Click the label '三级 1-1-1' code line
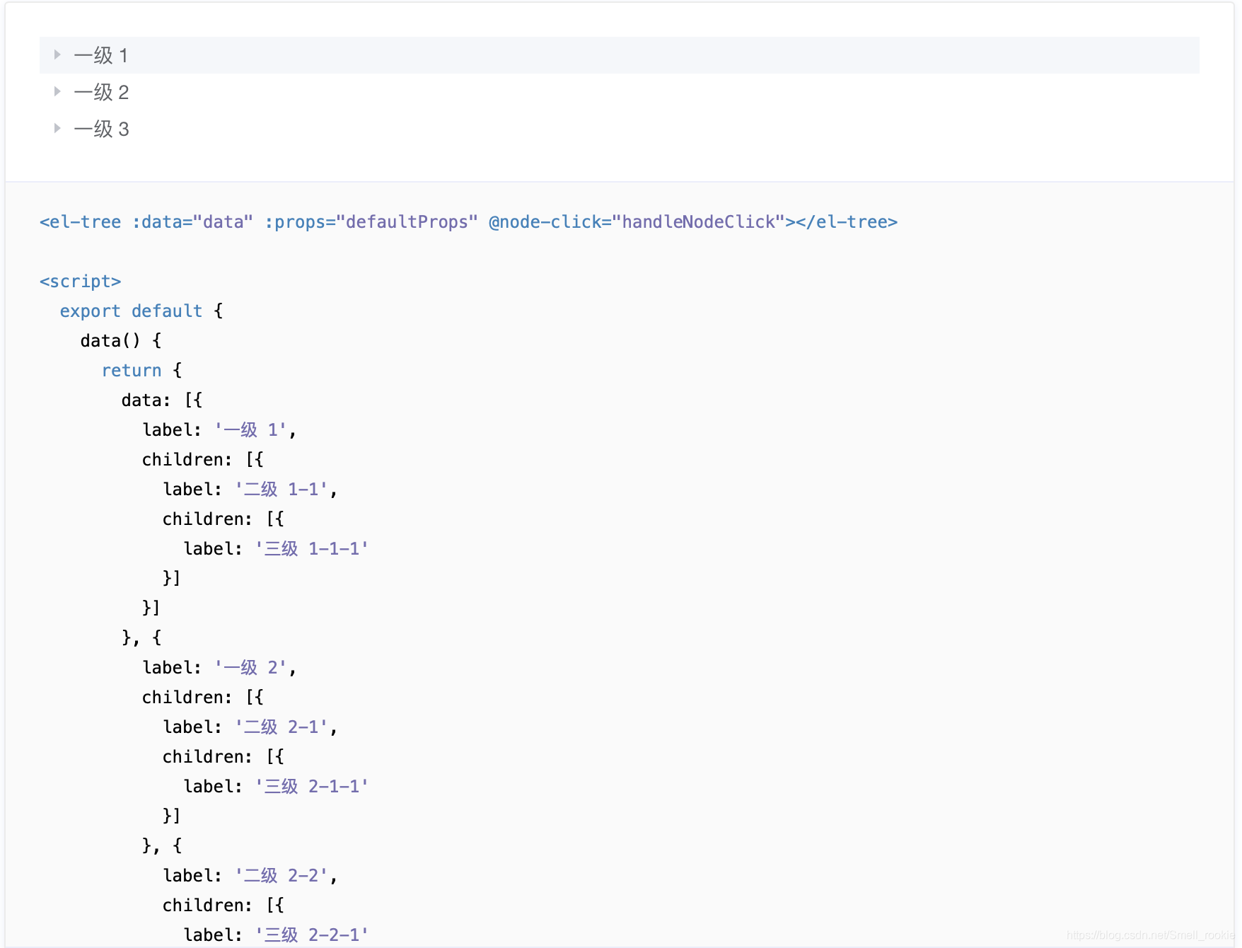1242x948 pixels. click(276, 549)
